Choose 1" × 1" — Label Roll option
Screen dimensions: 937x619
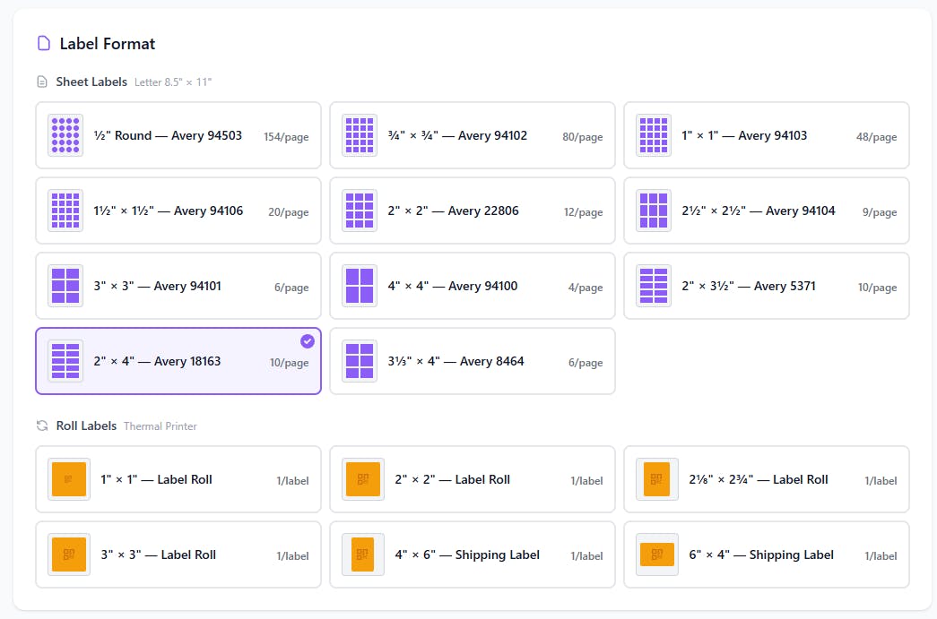[178, 479]
